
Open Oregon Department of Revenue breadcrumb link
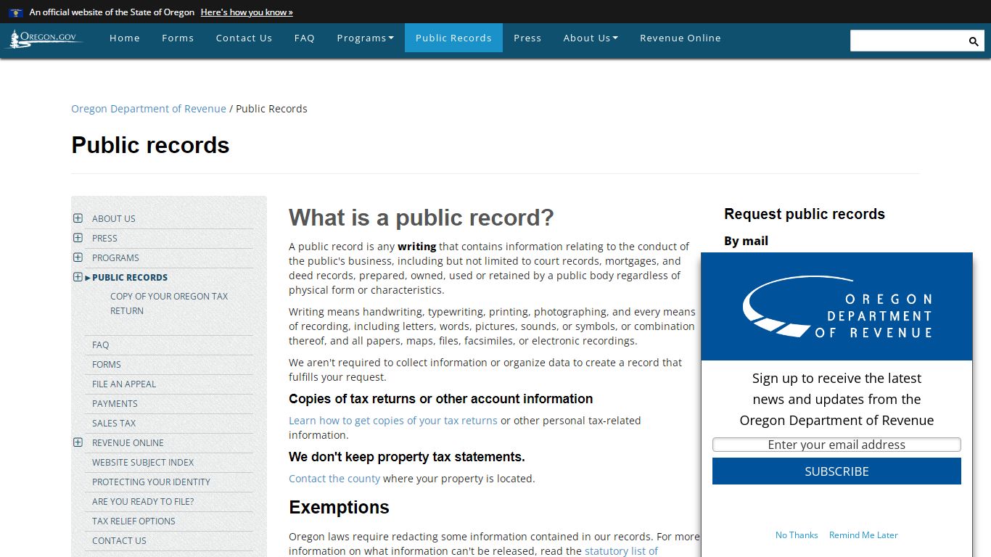point(149,109)
